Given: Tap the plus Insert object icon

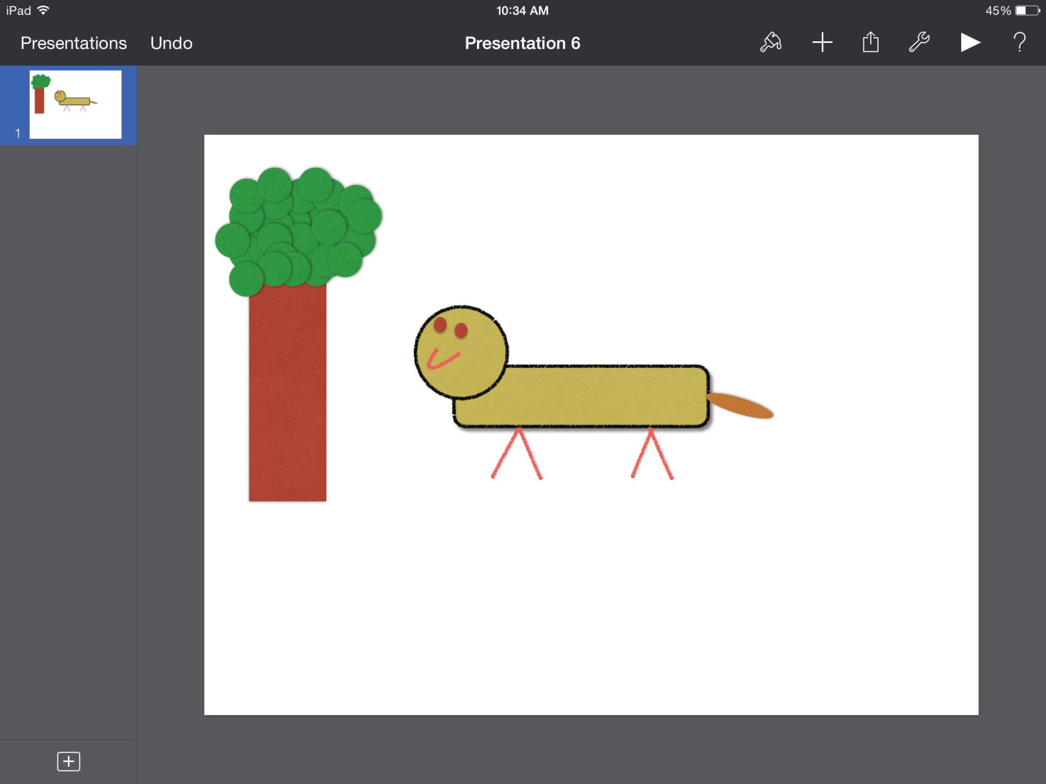Looking at the screenshot, I should point(822,42).
